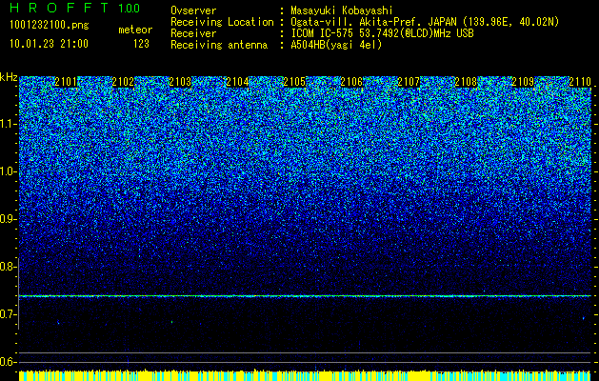Click the 2108 time marker
Image resolution: width=599 pixels, height=381 pixels.
click(466, 82)
